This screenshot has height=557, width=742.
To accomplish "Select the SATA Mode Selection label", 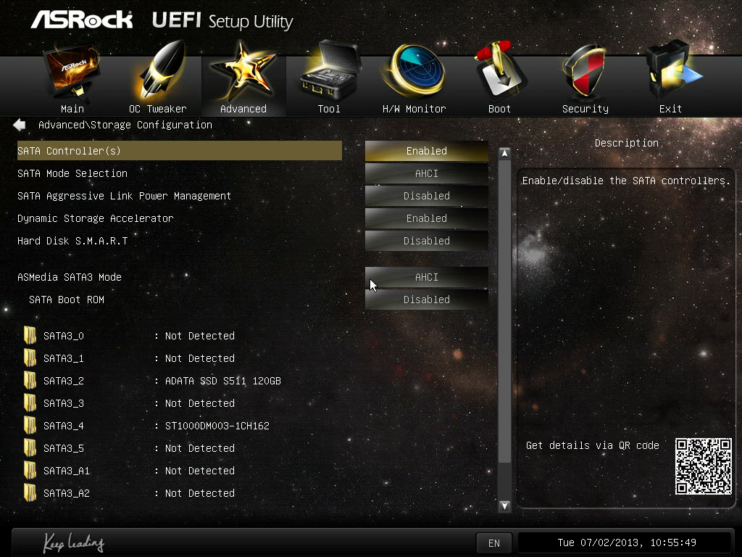I will [72, 173].
